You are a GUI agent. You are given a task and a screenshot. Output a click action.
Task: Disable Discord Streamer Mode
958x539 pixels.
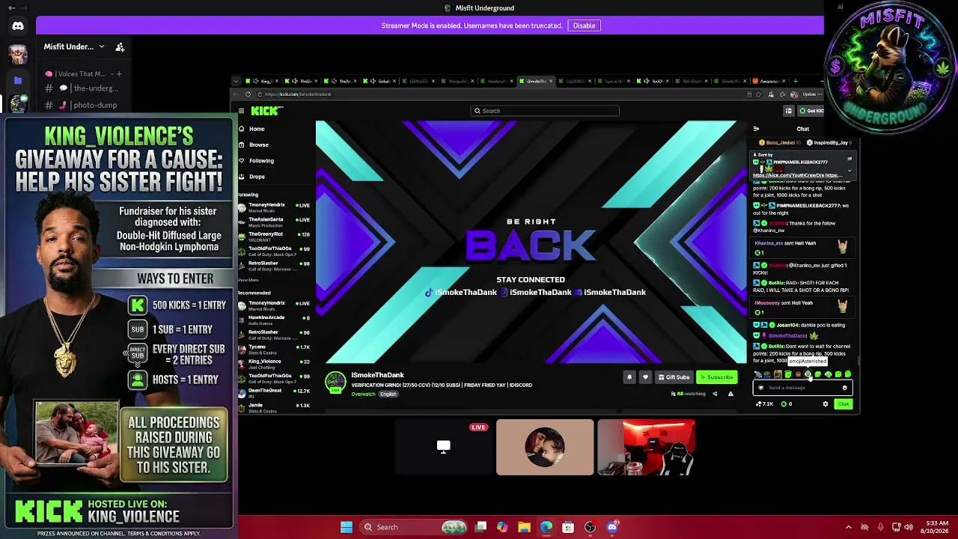pos(584,25)
